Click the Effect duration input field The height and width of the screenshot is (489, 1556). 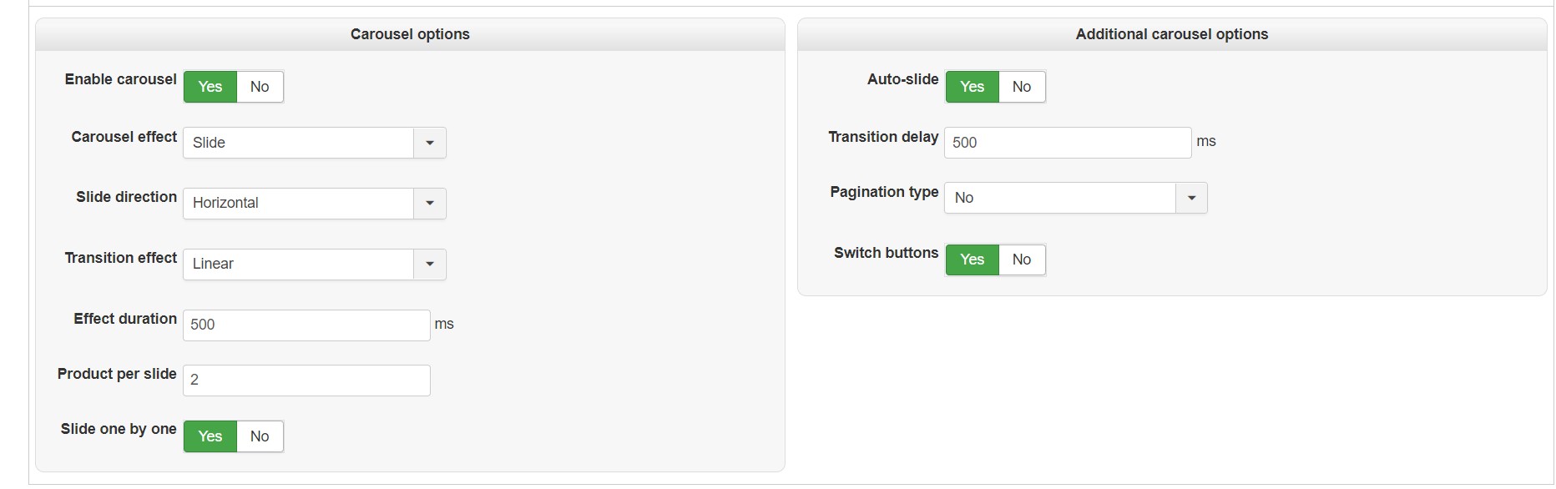[x=306, y=325]
